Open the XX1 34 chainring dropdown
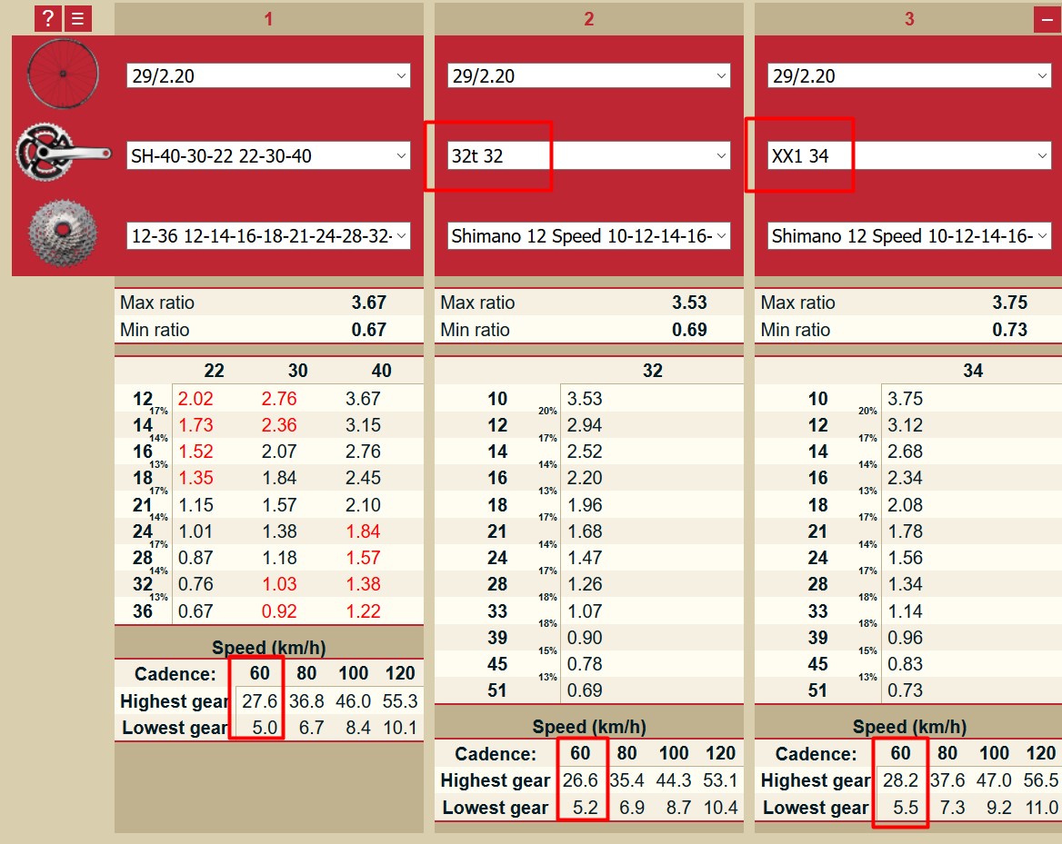1062x844 pixels. [908, 156]
